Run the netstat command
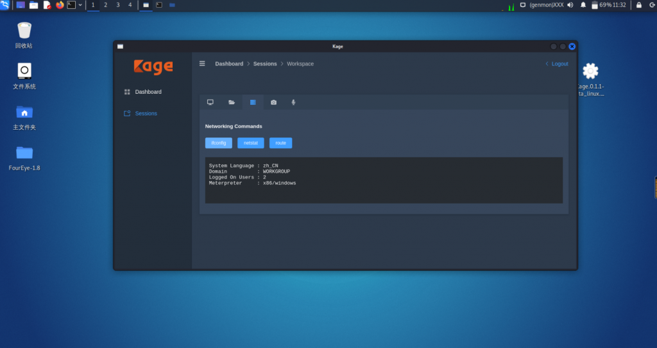The image size is (657, 348). 251,143
